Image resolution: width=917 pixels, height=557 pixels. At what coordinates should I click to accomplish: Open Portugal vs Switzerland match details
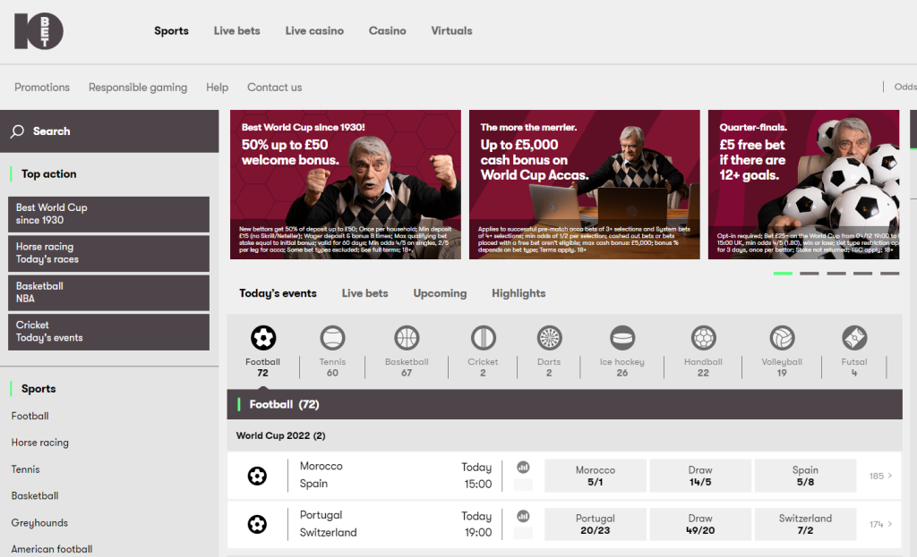pos(328,524)
